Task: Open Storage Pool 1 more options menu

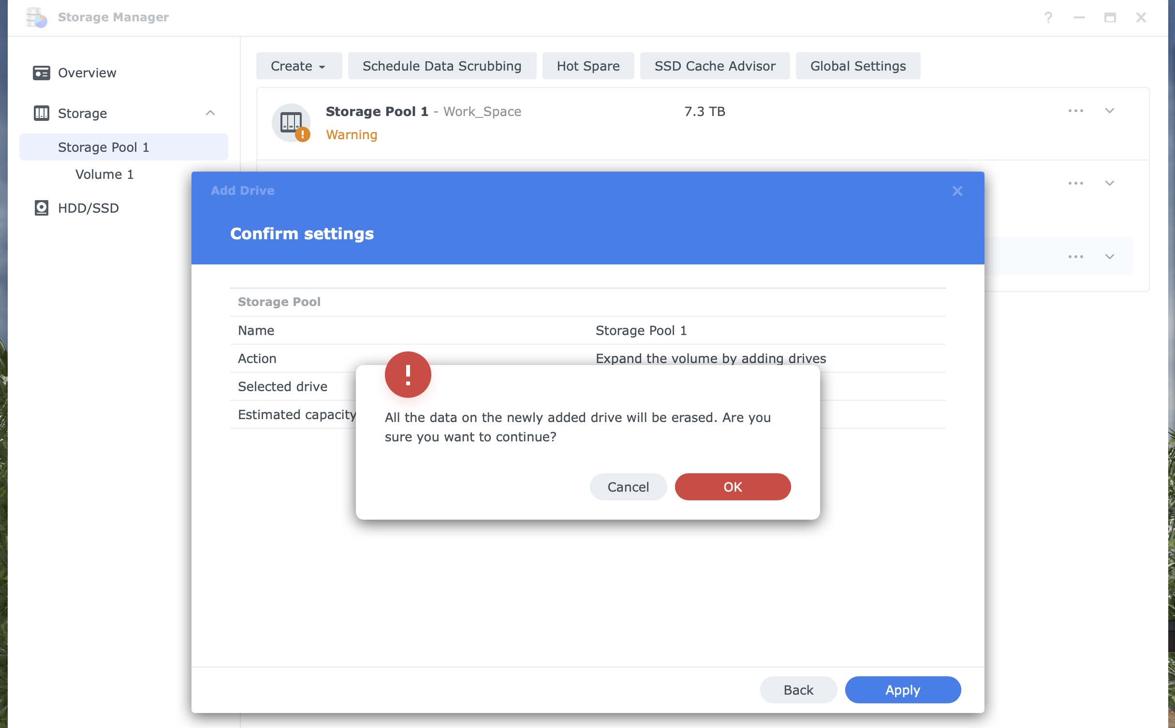Action: (1075, 111)
